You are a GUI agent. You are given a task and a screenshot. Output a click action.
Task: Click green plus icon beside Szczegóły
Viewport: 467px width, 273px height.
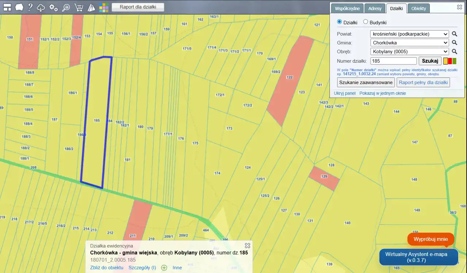[x=164, y=268]
